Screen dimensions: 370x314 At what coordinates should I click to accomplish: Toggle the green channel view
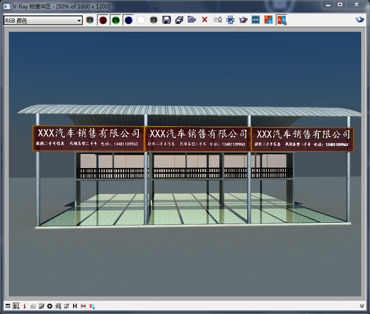pos(115,20)
